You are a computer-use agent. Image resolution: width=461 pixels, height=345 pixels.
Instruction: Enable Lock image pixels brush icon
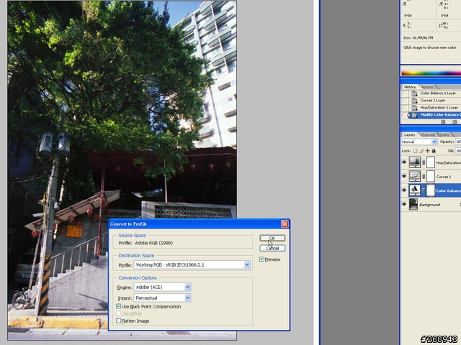coord(421,151)
